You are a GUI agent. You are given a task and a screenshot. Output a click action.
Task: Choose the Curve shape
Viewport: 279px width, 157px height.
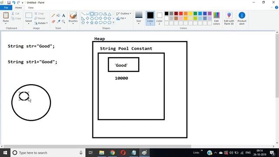click(87, 14)
